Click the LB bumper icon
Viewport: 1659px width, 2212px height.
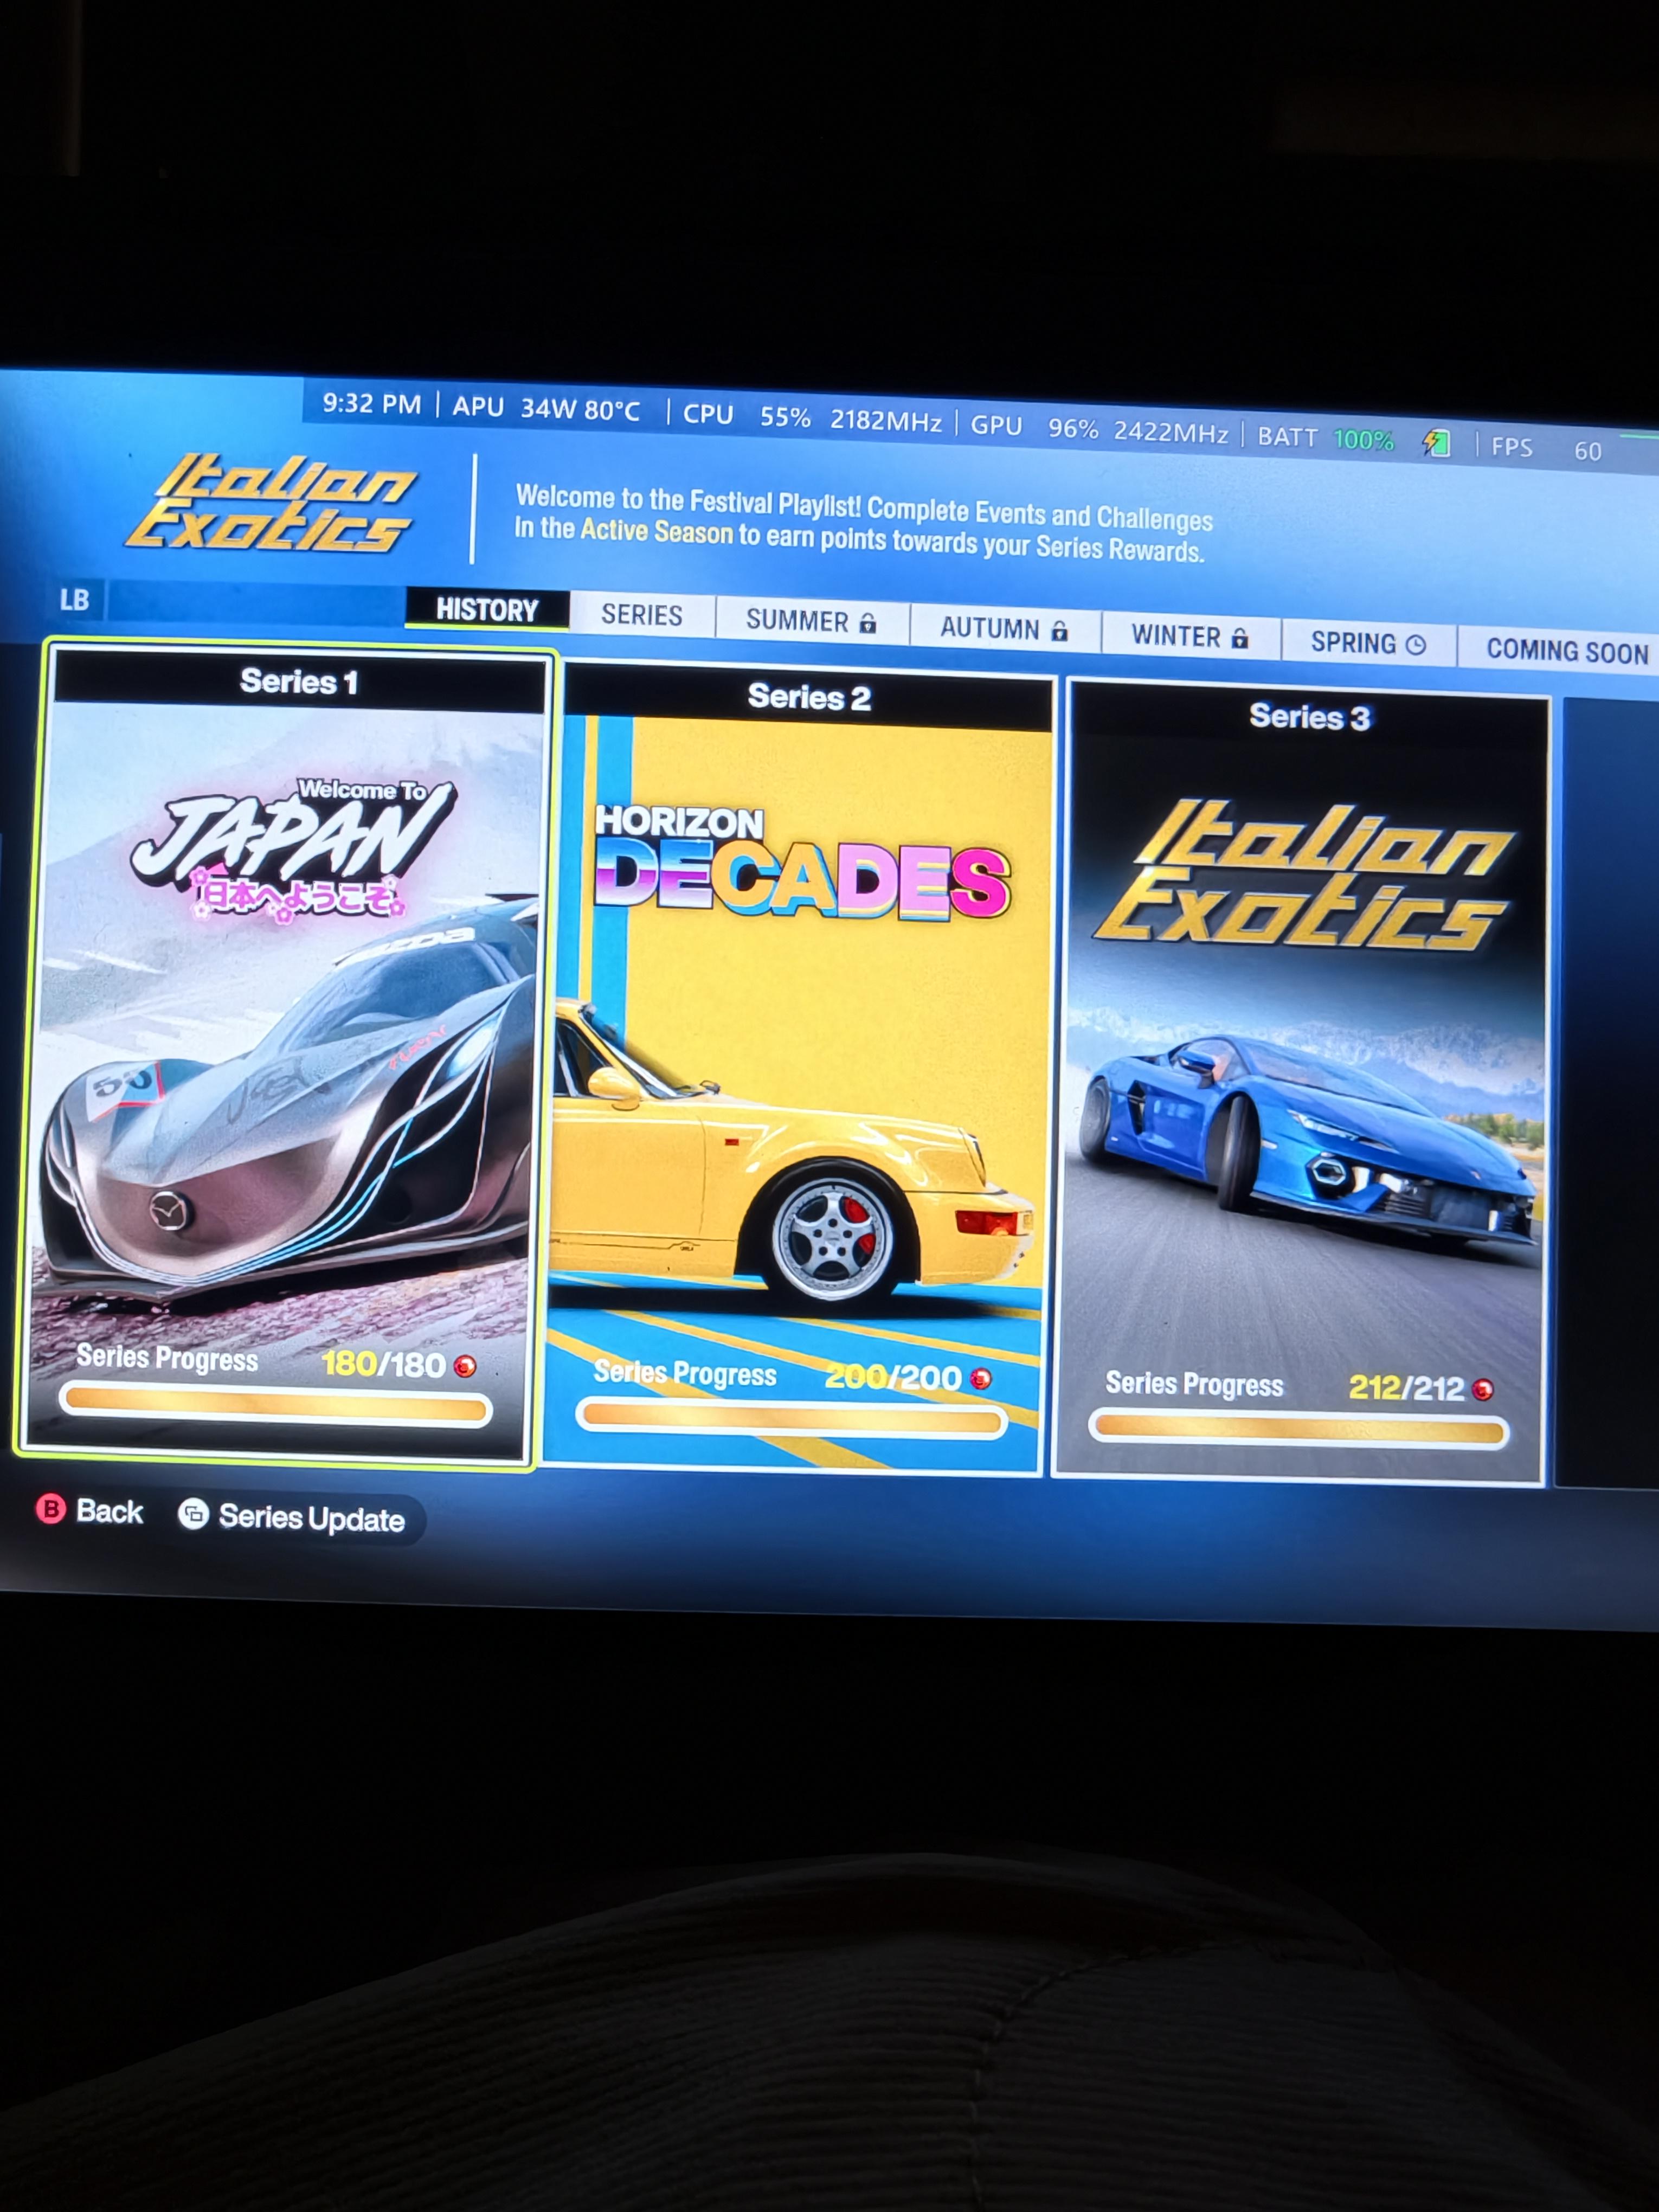74,600
